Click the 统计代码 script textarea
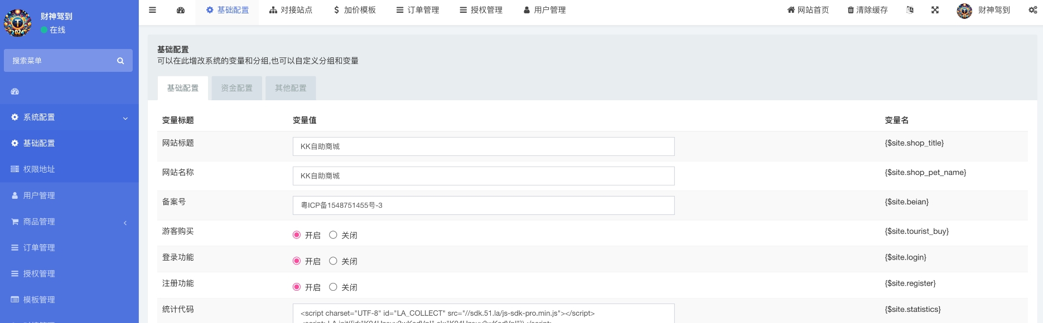Image resolution: width=1043 pixels, height=323 pixels. (484, 314)
